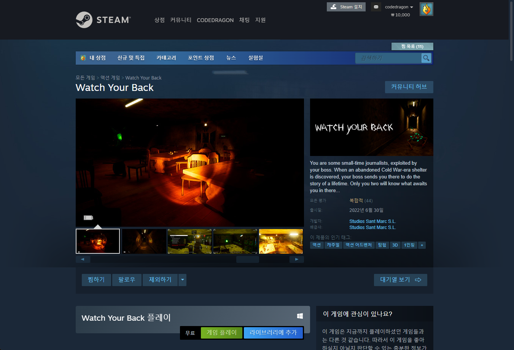
Task: Click the Windows platform icon
Action: 300,316
